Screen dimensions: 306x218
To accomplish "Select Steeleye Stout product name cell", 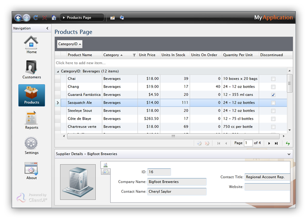I will (84, 111).
